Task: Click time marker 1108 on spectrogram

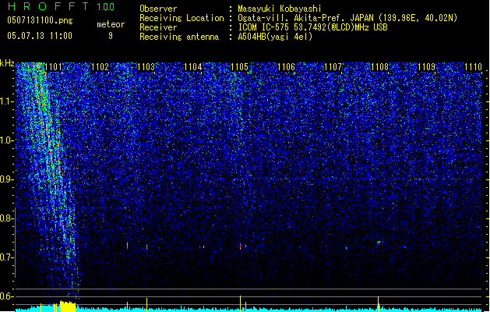Action: (x=379, y=67)
